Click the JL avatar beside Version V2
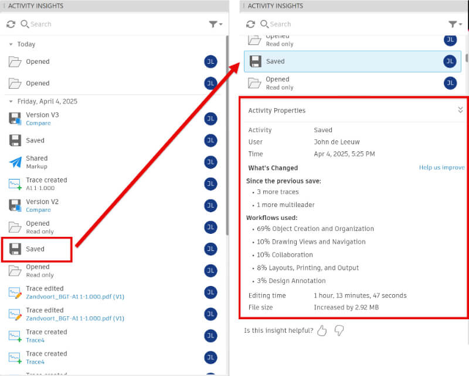Screen dimensions: 469x376 click(x=210, y=205)
